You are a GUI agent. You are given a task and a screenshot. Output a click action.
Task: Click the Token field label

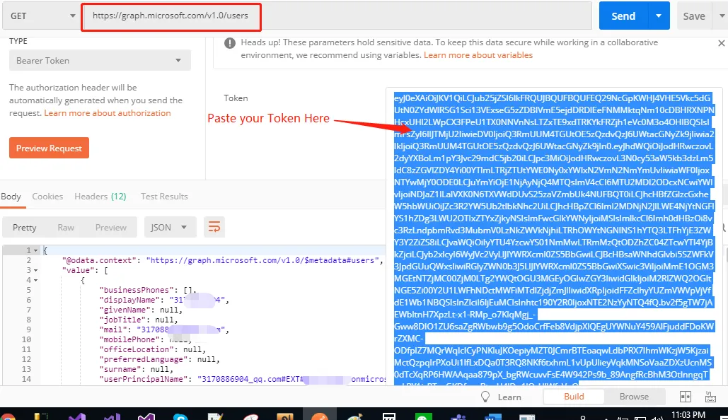(x=236, y=98)
